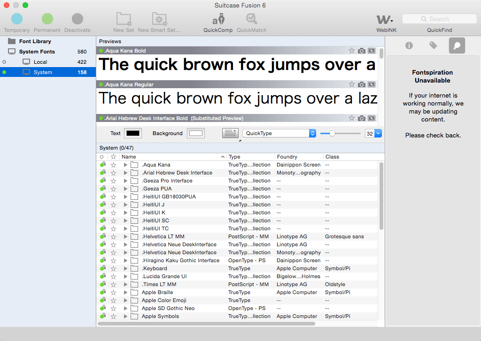Toggle favorite star on .Aqua Kana Regular preview

coord(351,84)
